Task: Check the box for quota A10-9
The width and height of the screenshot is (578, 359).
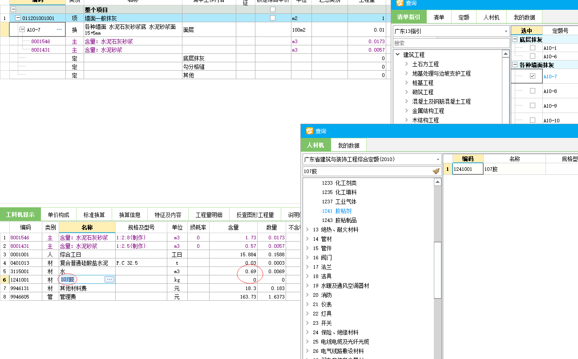Action: point(533,105)
